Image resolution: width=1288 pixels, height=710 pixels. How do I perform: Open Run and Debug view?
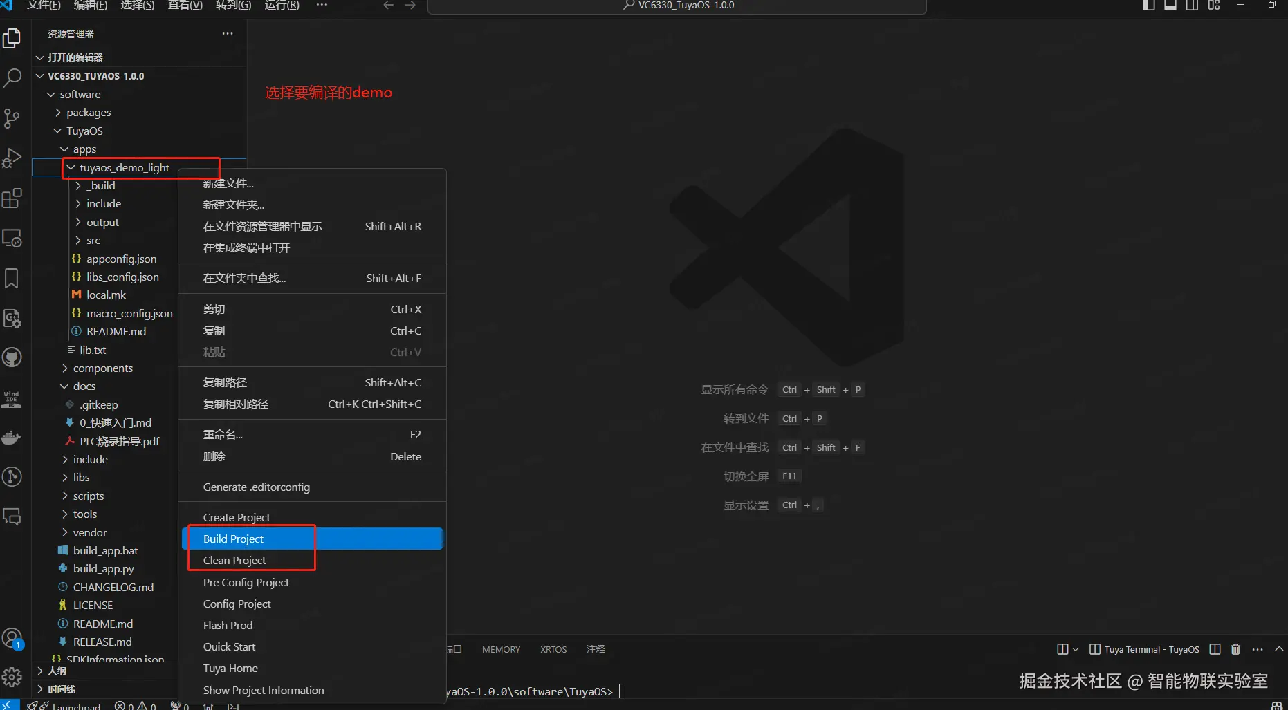click(12, 158)
